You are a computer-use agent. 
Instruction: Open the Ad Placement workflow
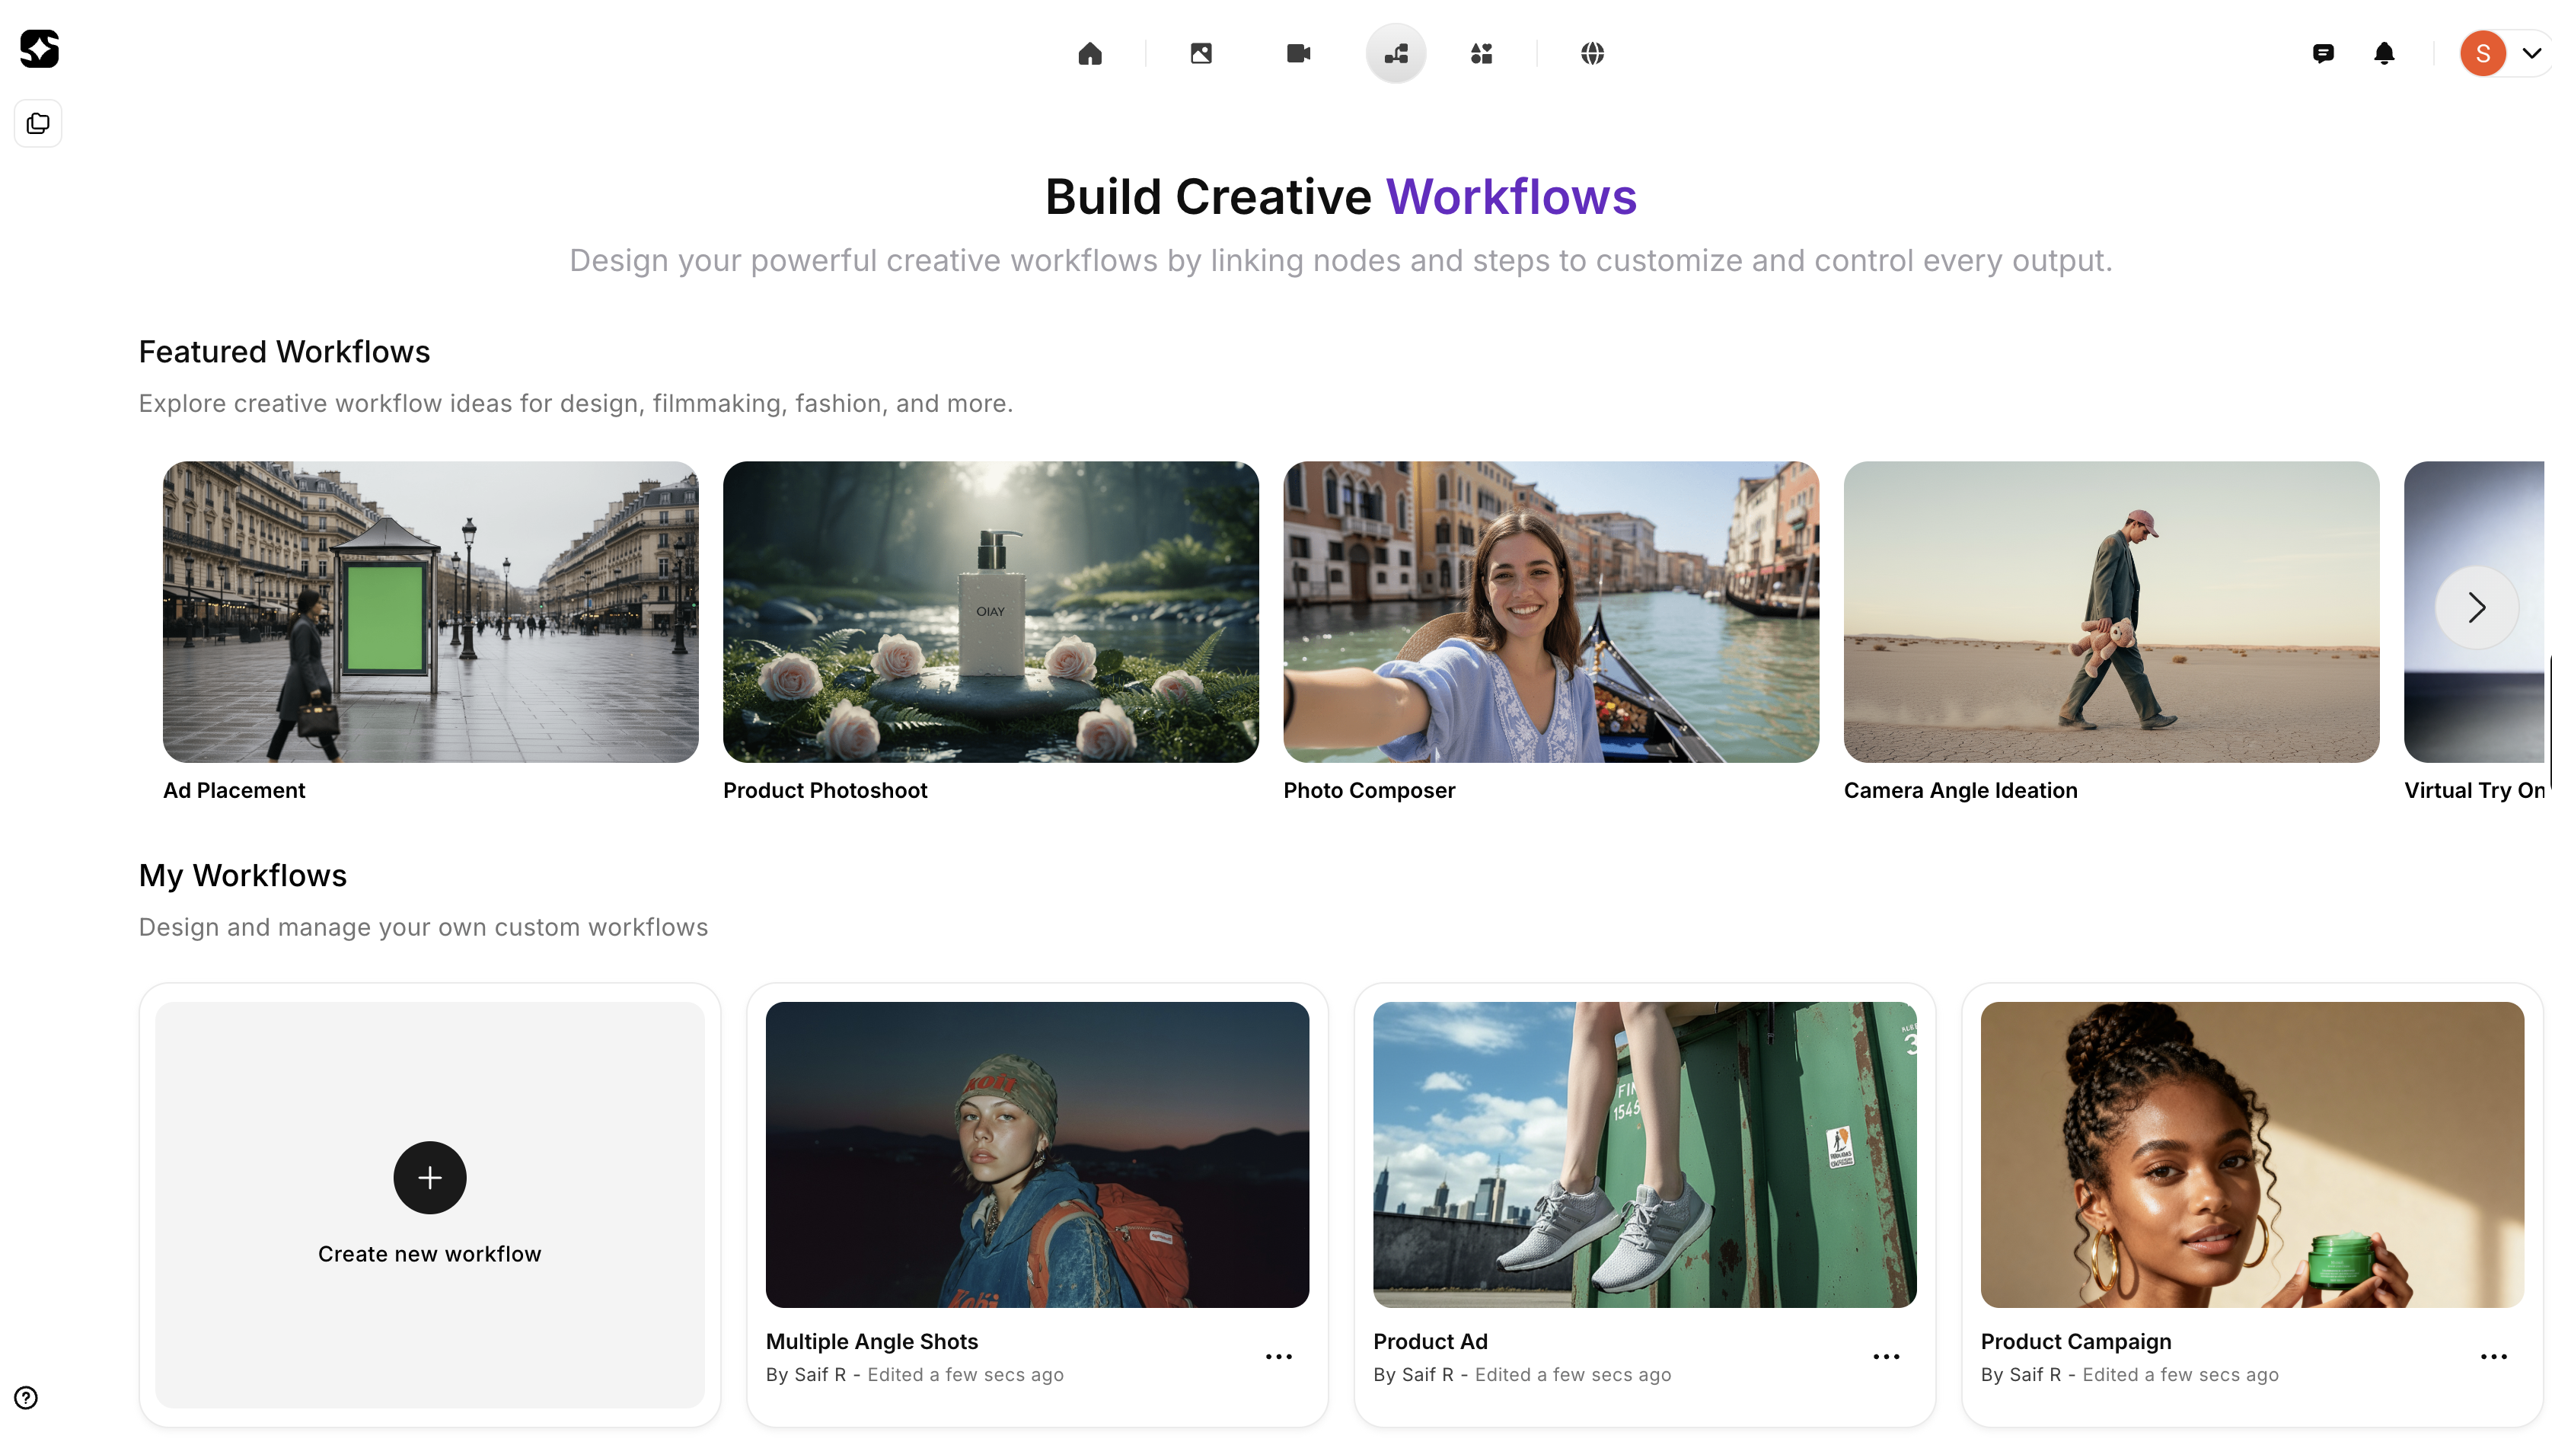pyautogui.click(x=429, y=612)
